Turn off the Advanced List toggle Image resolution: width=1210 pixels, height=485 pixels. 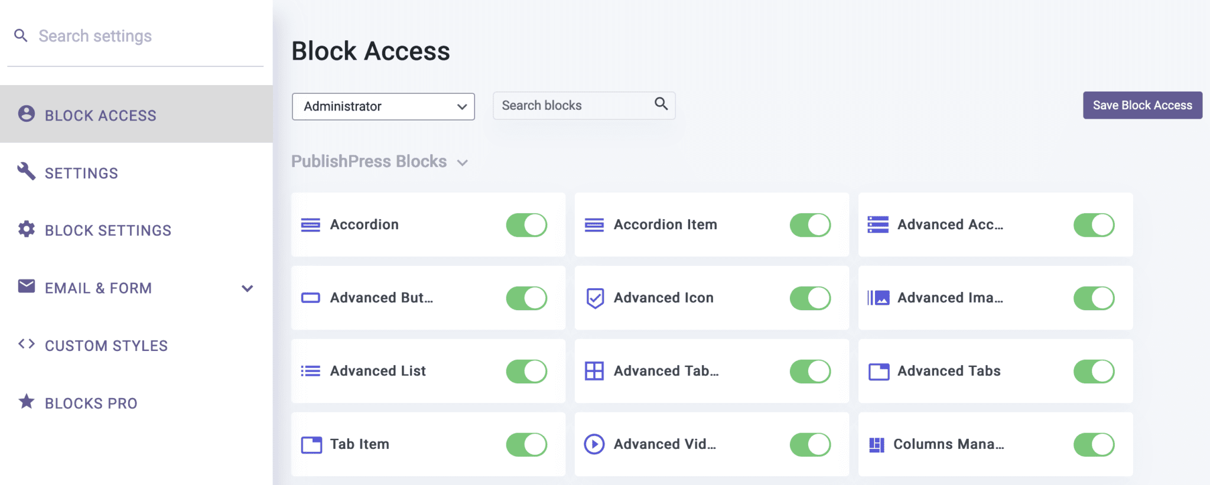coord(526,372)
